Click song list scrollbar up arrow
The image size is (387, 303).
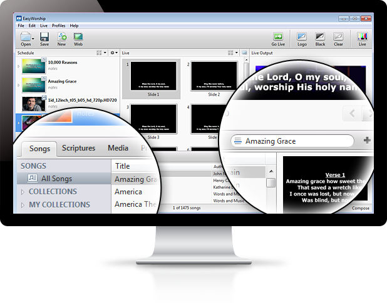pos(271,171)
